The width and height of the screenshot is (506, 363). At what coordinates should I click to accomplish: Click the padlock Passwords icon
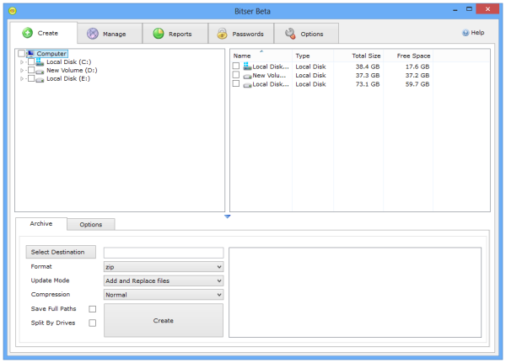pyautogui.click(x=222, y=34)
